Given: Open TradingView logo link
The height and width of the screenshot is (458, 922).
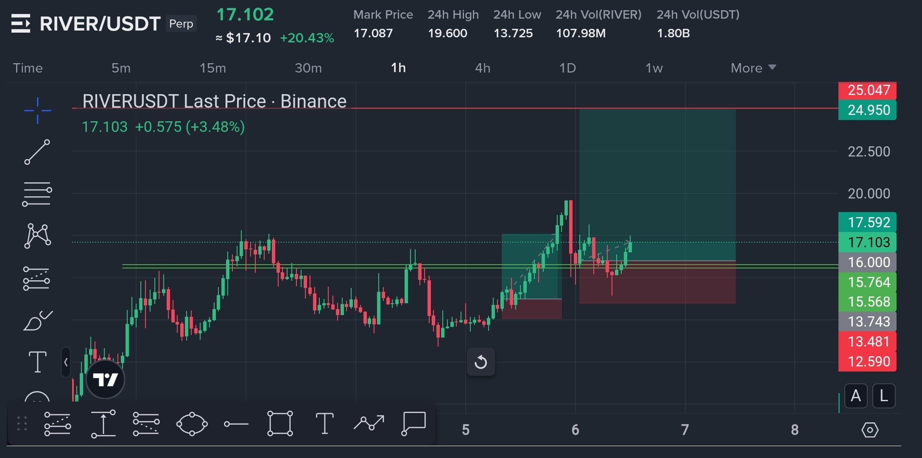Looking at the screenshot, I should coord(105,379).
